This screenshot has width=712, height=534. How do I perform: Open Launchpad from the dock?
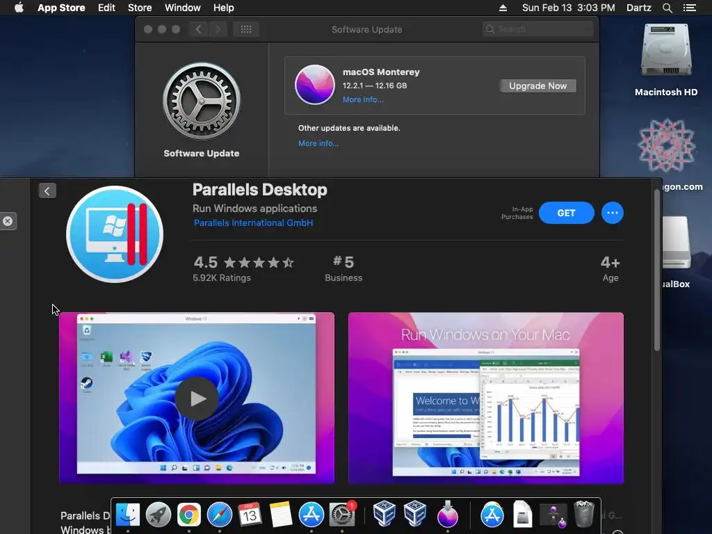pyautogui.click(x=159, y=515)
